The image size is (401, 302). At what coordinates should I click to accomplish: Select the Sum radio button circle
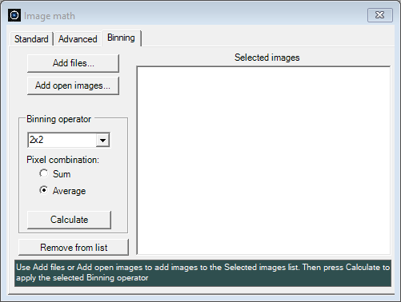point(44,173)
